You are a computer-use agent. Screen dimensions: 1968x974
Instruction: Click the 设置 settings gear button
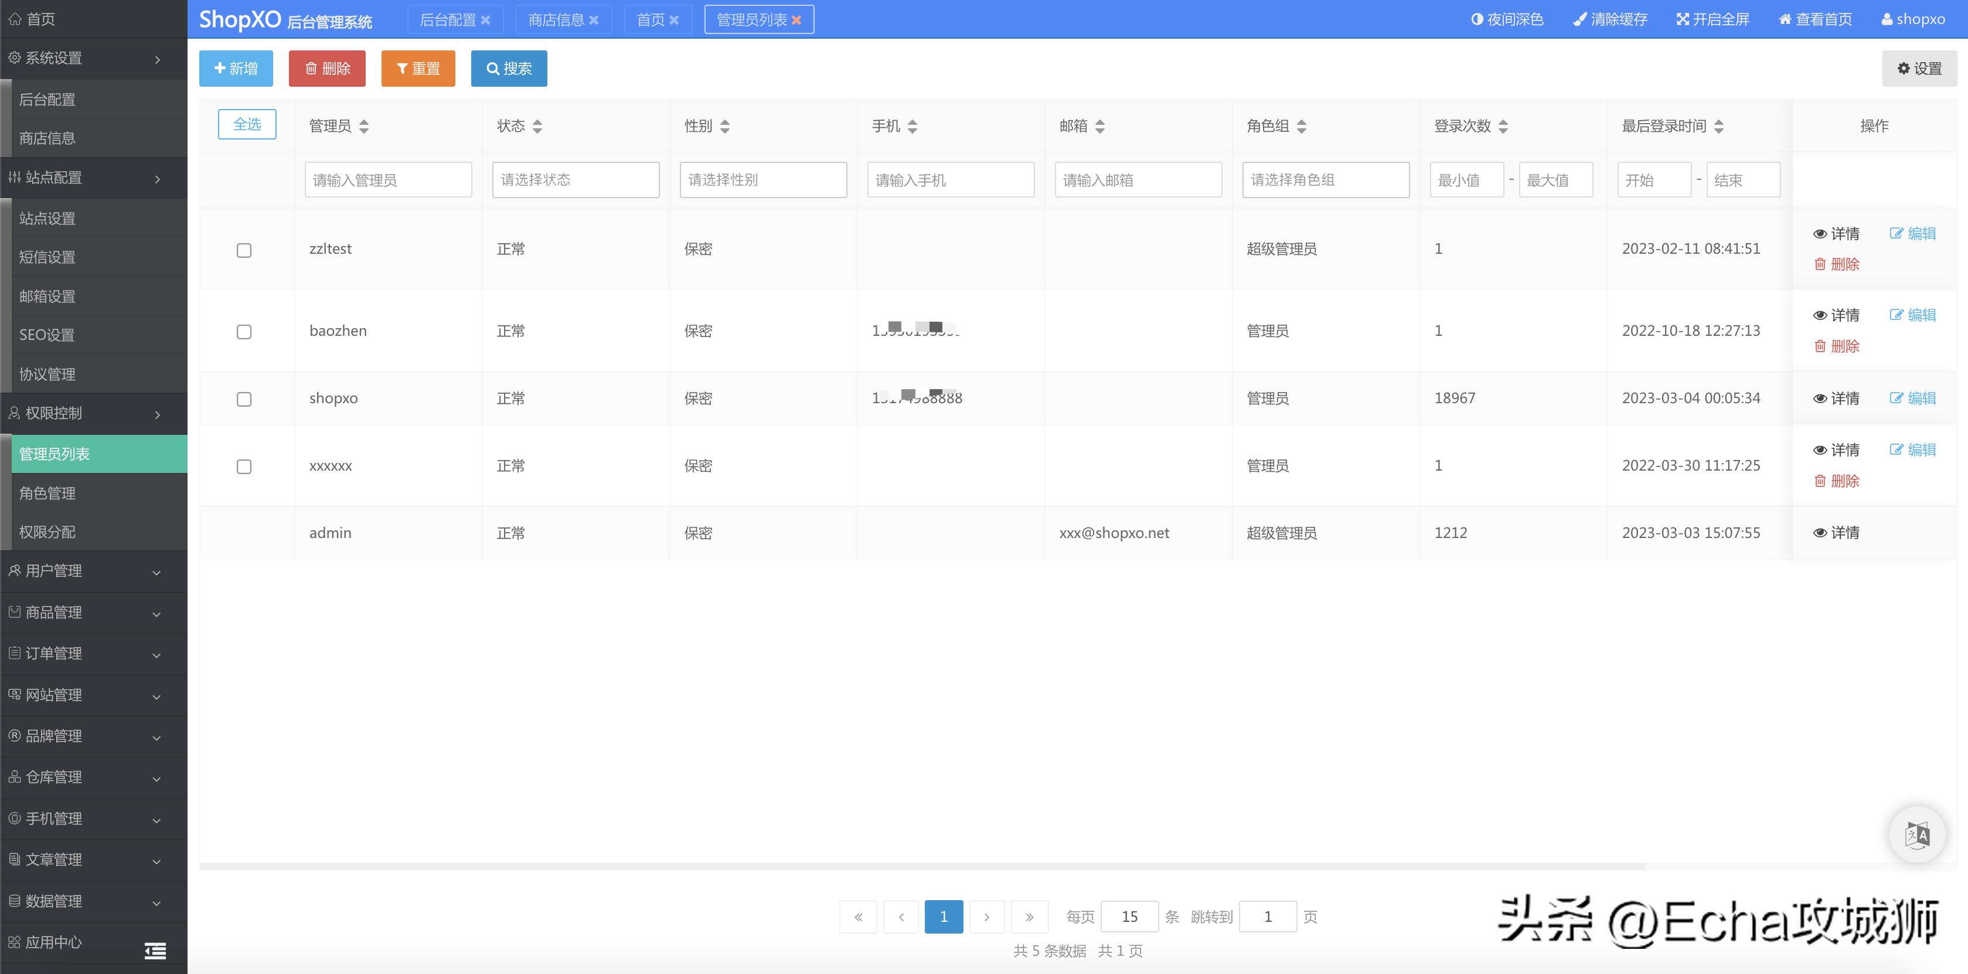[x=1919, y=68]
